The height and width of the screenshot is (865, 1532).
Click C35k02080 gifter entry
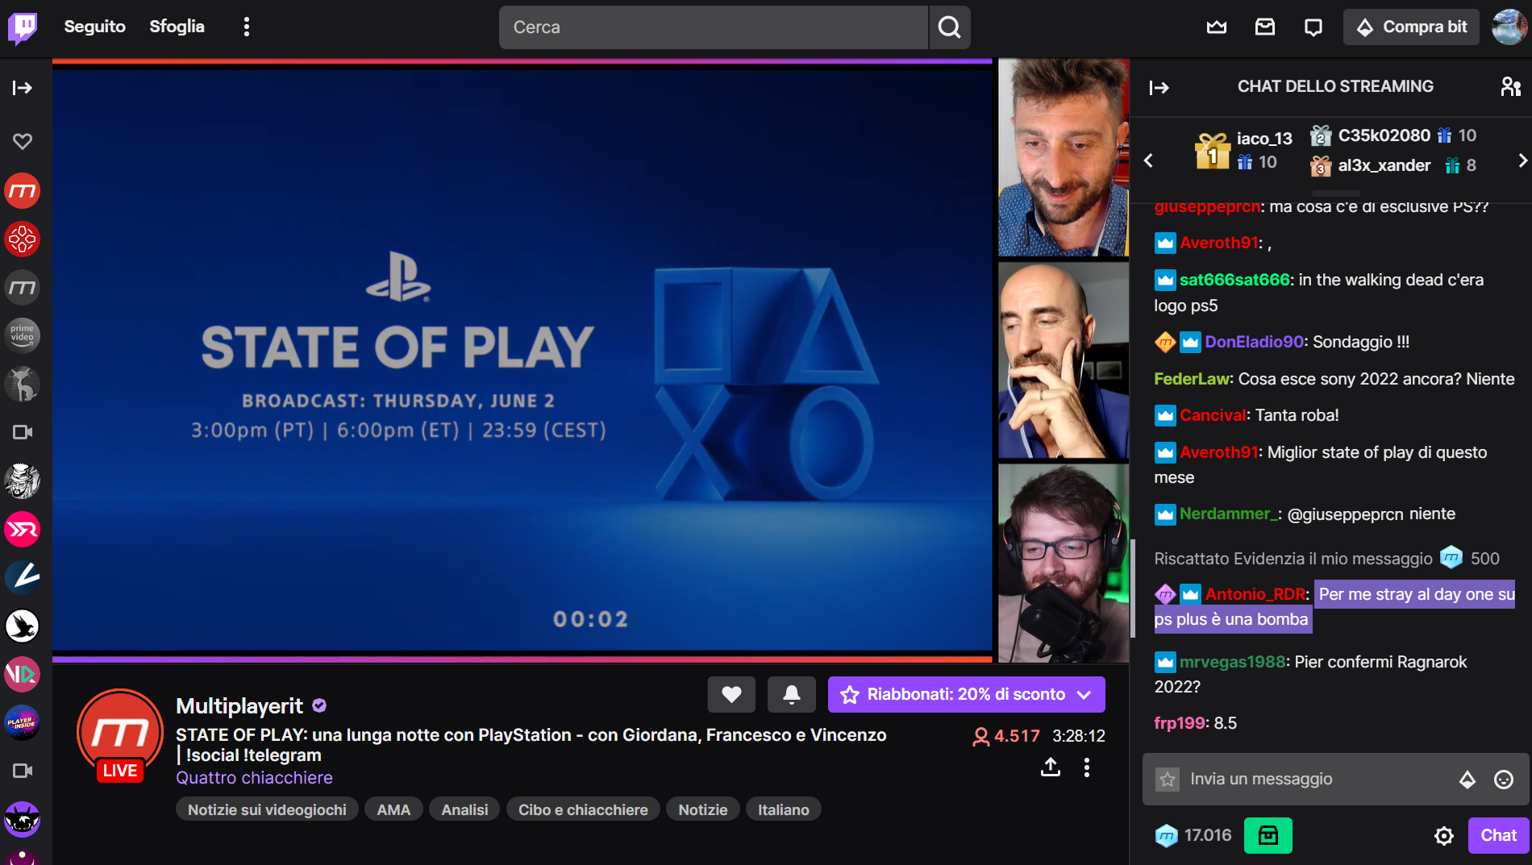point(1393,135)
